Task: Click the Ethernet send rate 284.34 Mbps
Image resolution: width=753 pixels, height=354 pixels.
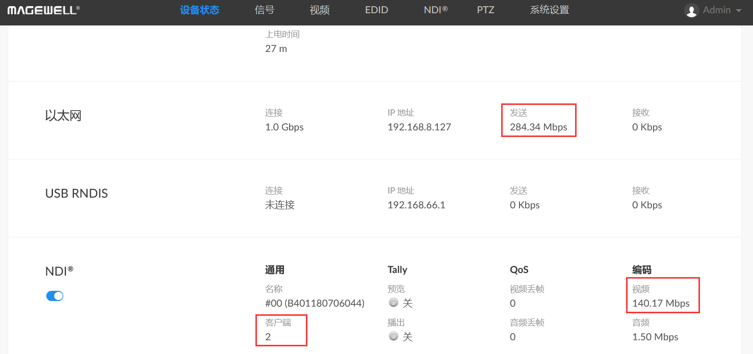Action: [x=538, y=127]
